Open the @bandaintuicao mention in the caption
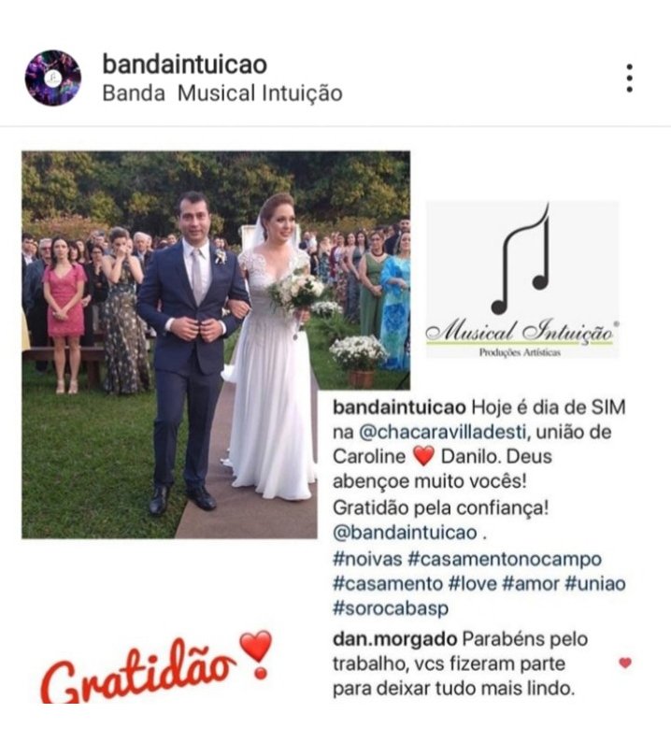The width and height of the screenshot is (671, 742). 405,533
